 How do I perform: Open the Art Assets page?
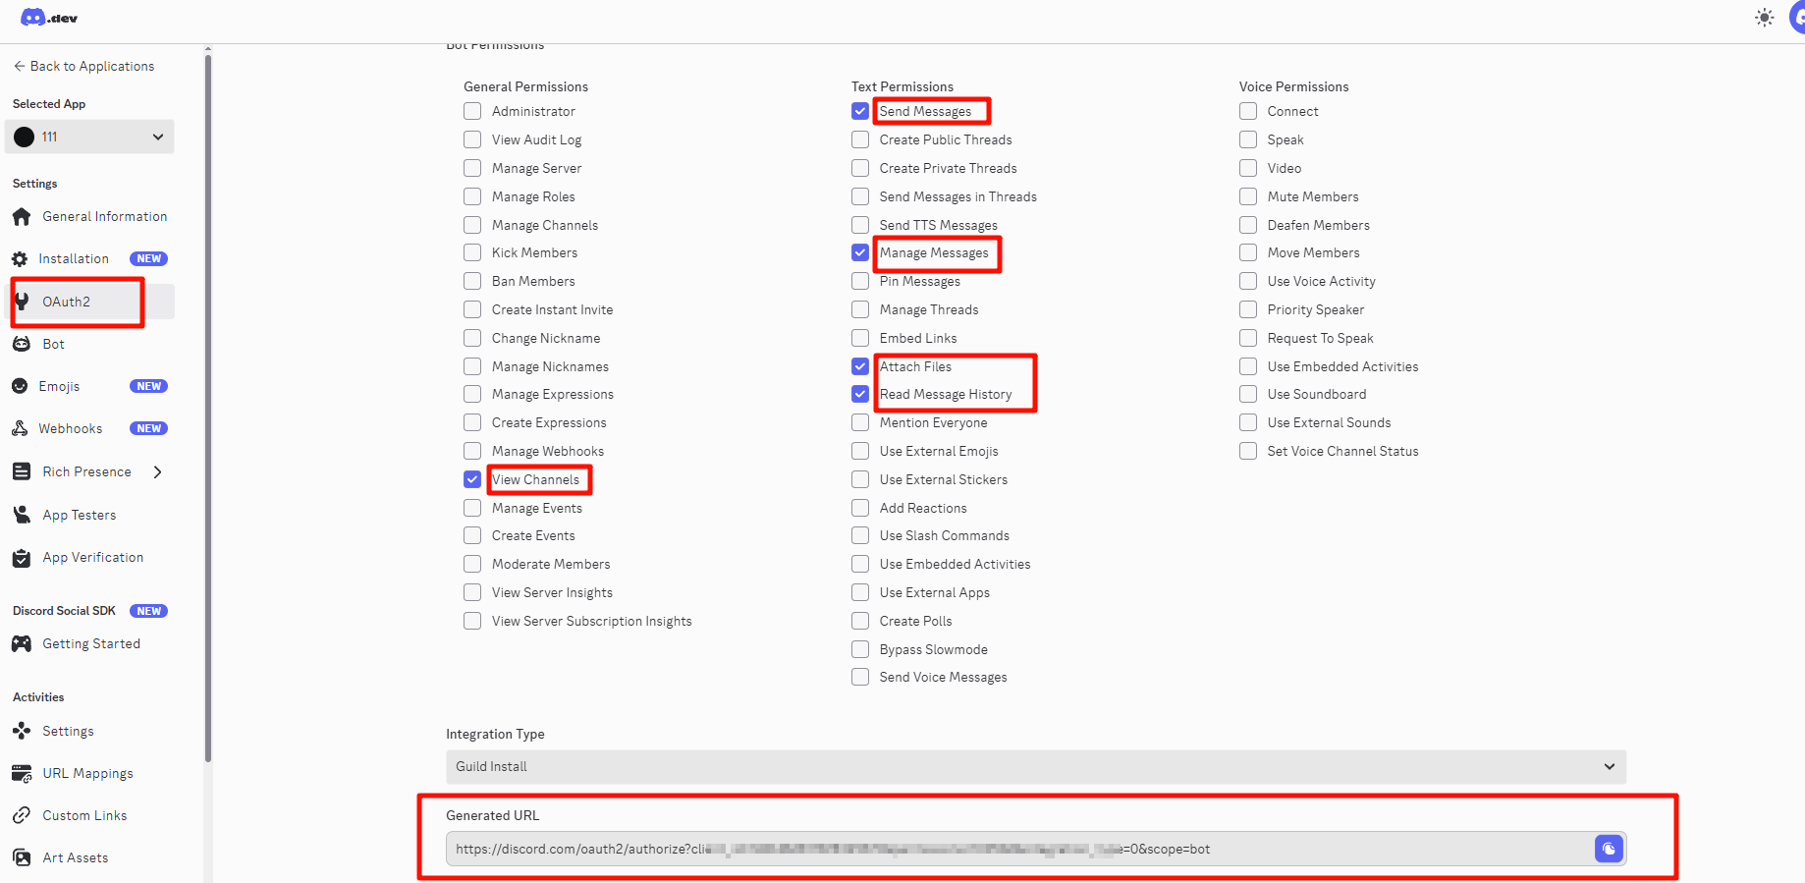[x=76, y=857]
